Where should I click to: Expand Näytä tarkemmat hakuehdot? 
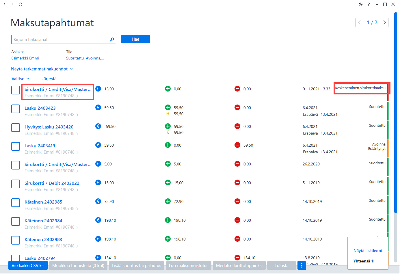(x=42, y=69)
